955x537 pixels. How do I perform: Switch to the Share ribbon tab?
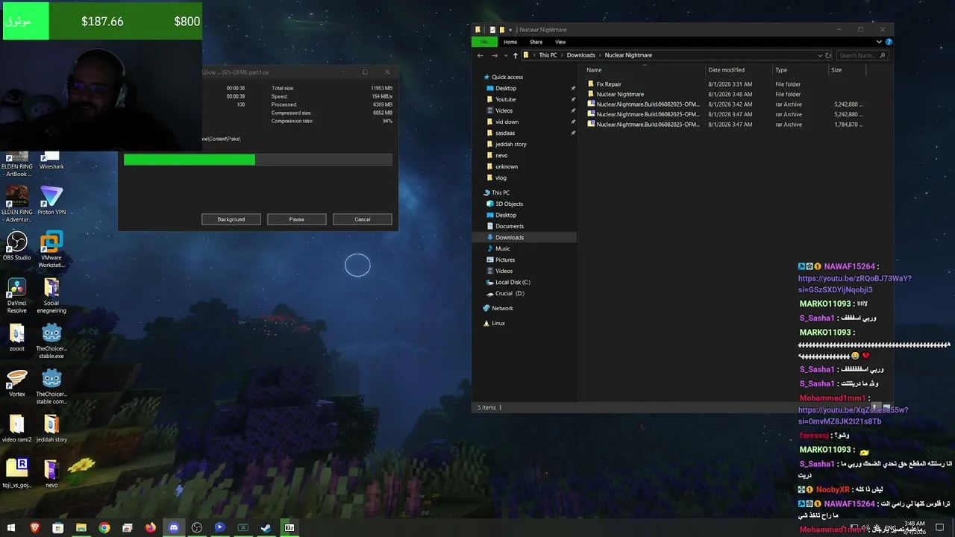(536, 42)
